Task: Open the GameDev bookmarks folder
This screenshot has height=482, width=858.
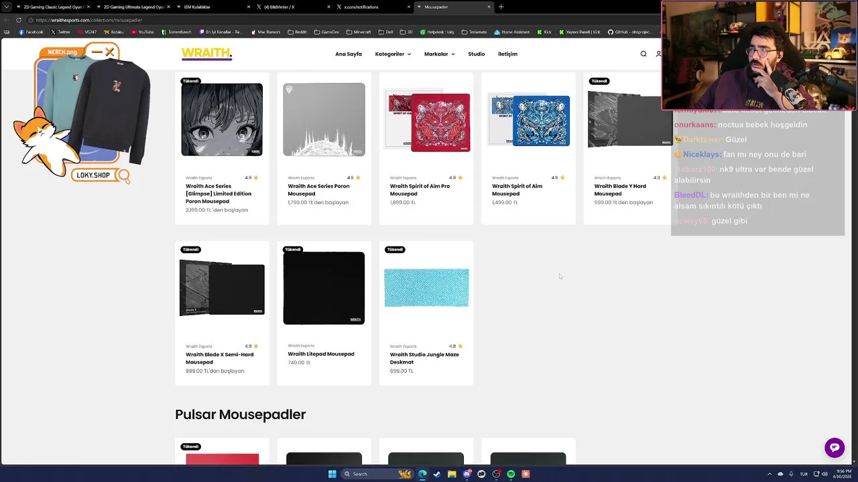Action: [326, 32]
